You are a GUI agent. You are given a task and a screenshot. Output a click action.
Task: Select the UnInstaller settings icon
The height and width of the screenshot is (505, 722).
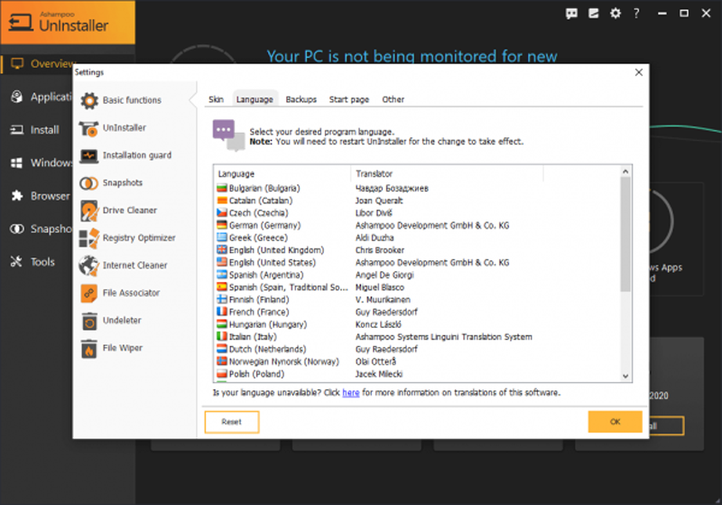click(88, 128)
